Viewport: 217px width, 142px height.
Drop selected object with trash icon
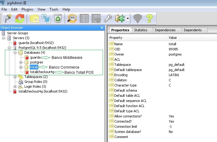58,18
